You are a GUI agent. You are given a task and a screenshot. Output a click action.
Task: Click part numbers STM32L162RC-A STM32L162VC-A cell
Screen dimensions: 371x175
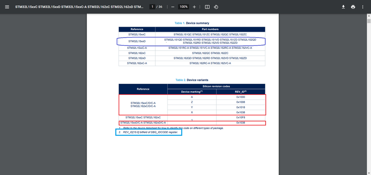click(x=210, y=63)
